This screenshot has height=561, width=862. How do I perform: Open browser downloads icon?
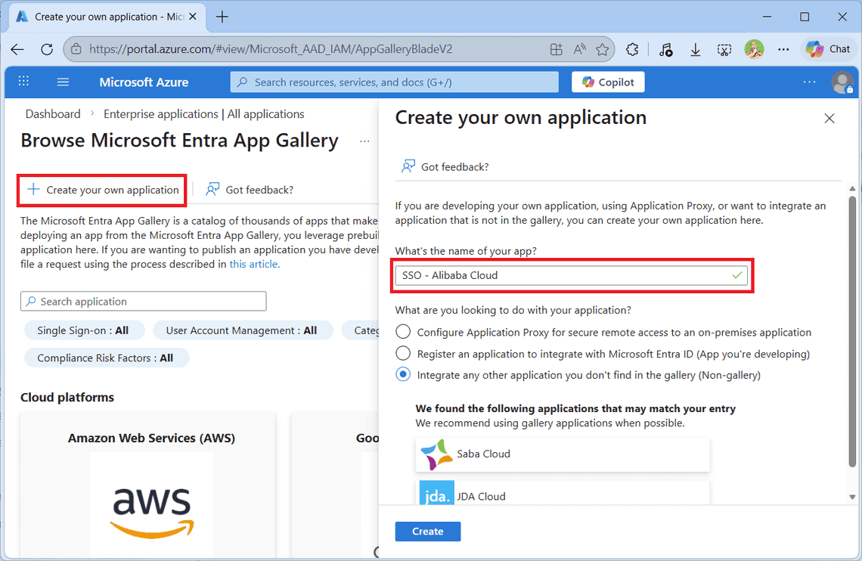695,49
